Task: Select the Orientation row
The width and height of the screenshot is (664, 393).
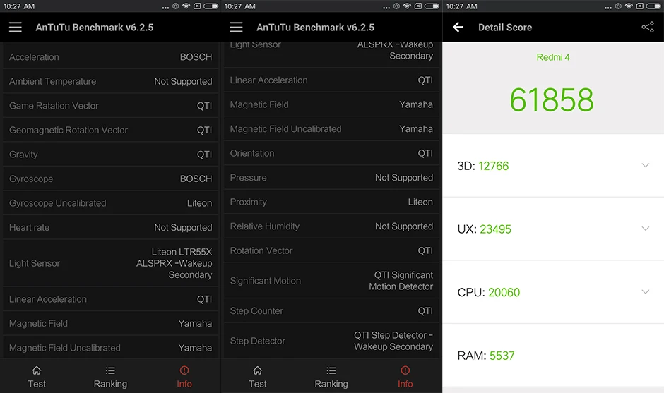Action: (331, 153)
